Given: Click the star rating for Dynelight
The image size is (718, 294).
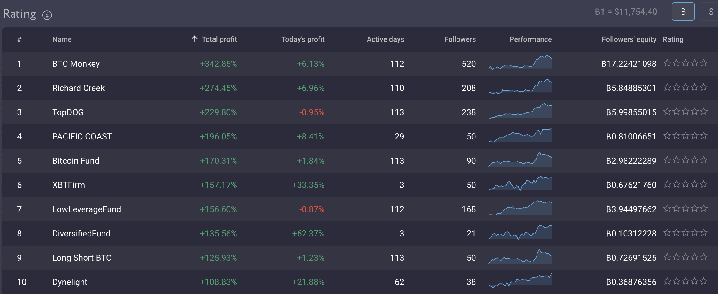Looking at the screenshot, I should pyautogui.click(x=685, y=281).
